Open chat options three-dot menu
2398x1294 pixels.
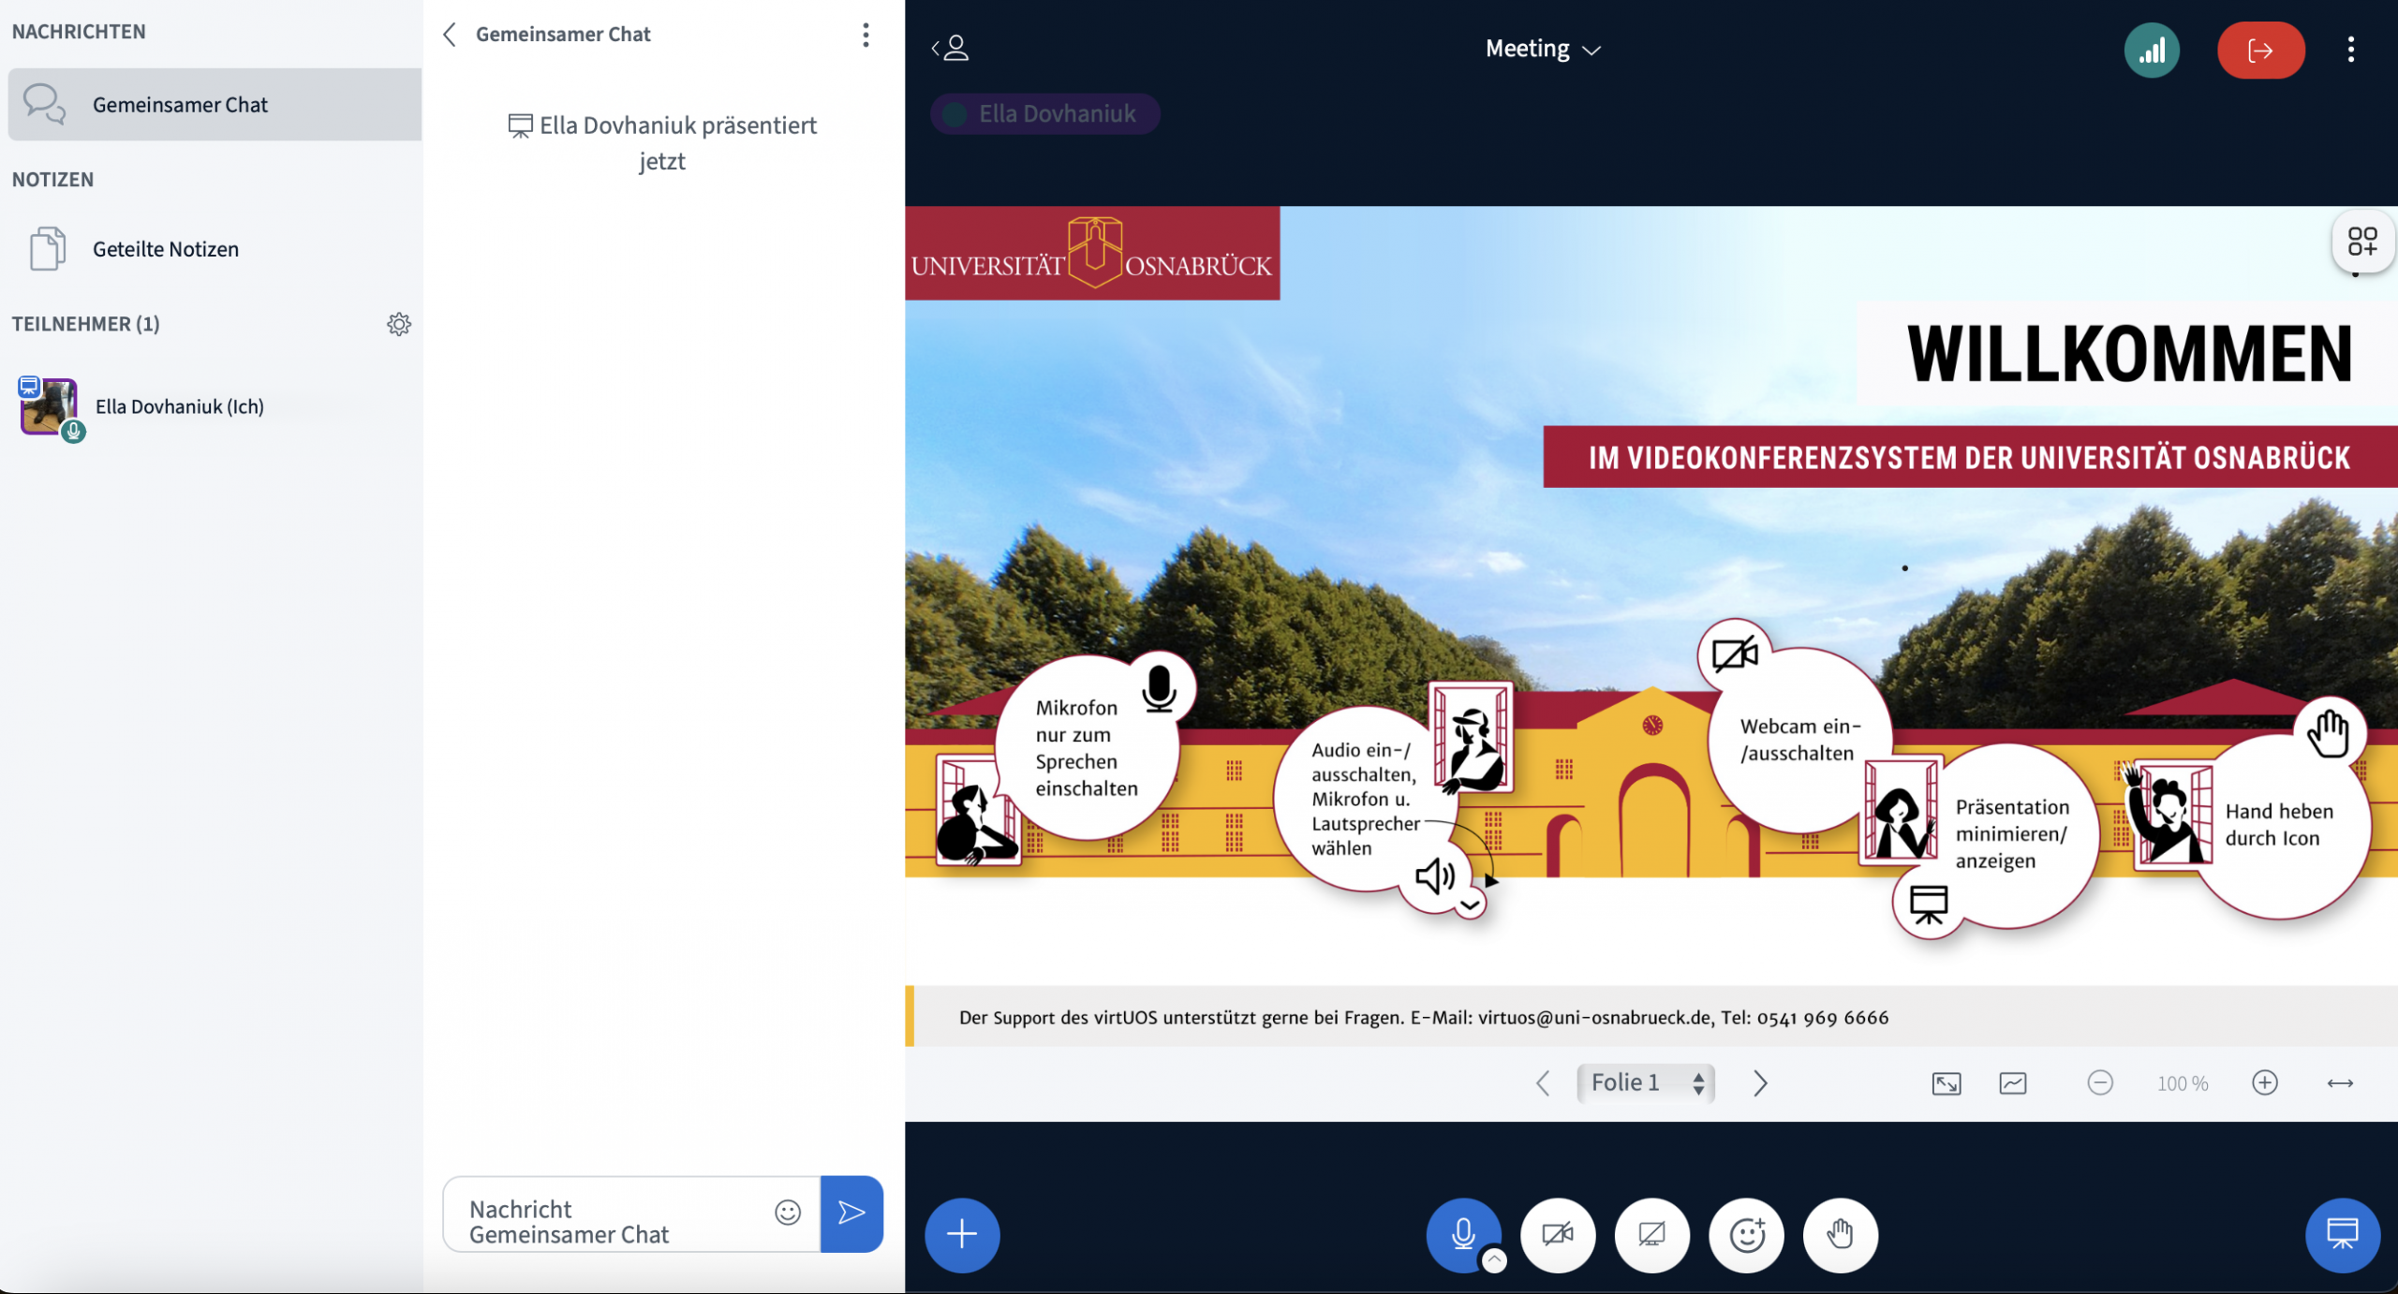click(x=866, y=35)
